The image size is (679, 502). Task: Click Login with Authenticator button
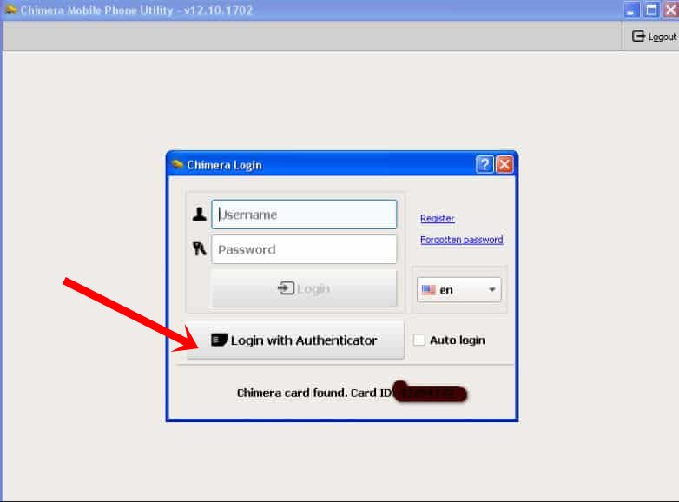pyautogui.click(x=295, y=340)
